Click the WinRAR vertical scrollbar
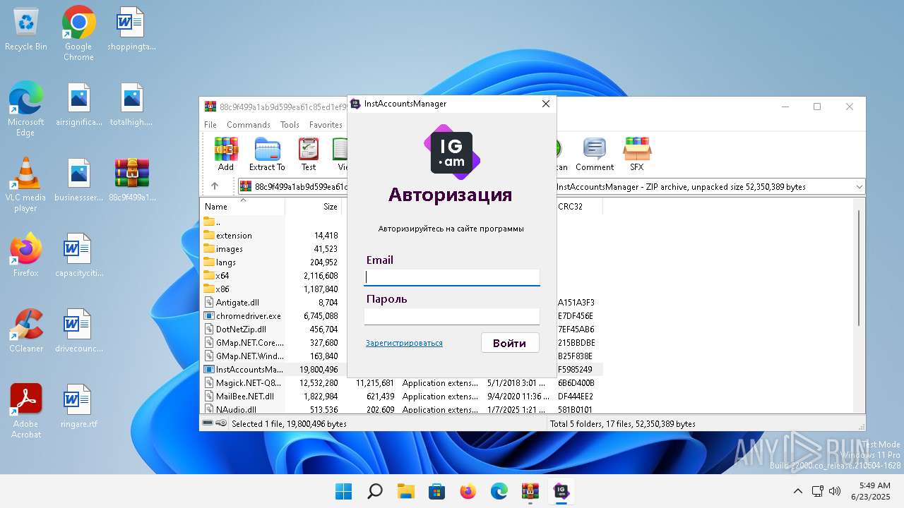 coord(859,268)
